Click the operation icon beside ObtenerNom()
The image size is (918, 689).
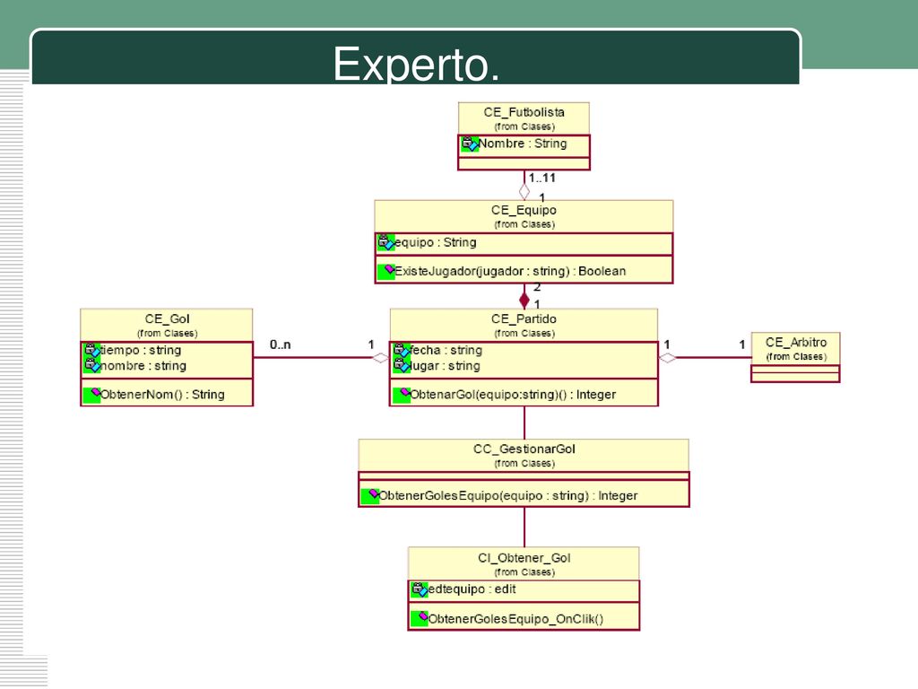click(92, 395)
